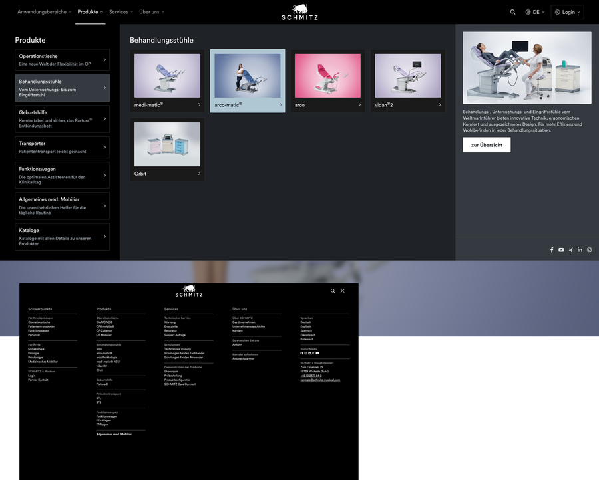The width and height of the screenshot is (599, 480).
Task: Open the DE language dropdown
Action: point(535,12)
